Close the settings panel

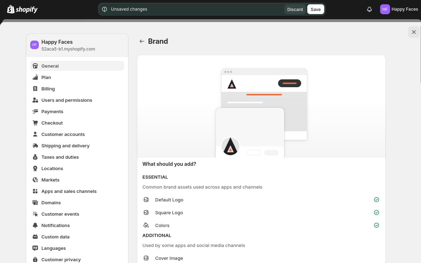pos(414,32)
